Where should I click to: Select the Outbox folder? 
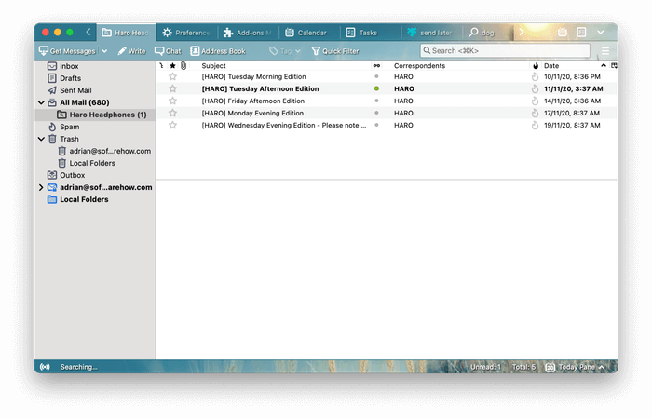point(72,175)
